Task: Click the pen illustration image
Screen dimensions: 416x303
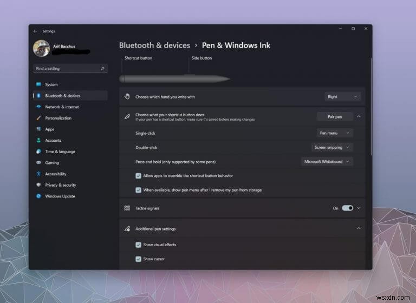Action: tap(175, 79)
